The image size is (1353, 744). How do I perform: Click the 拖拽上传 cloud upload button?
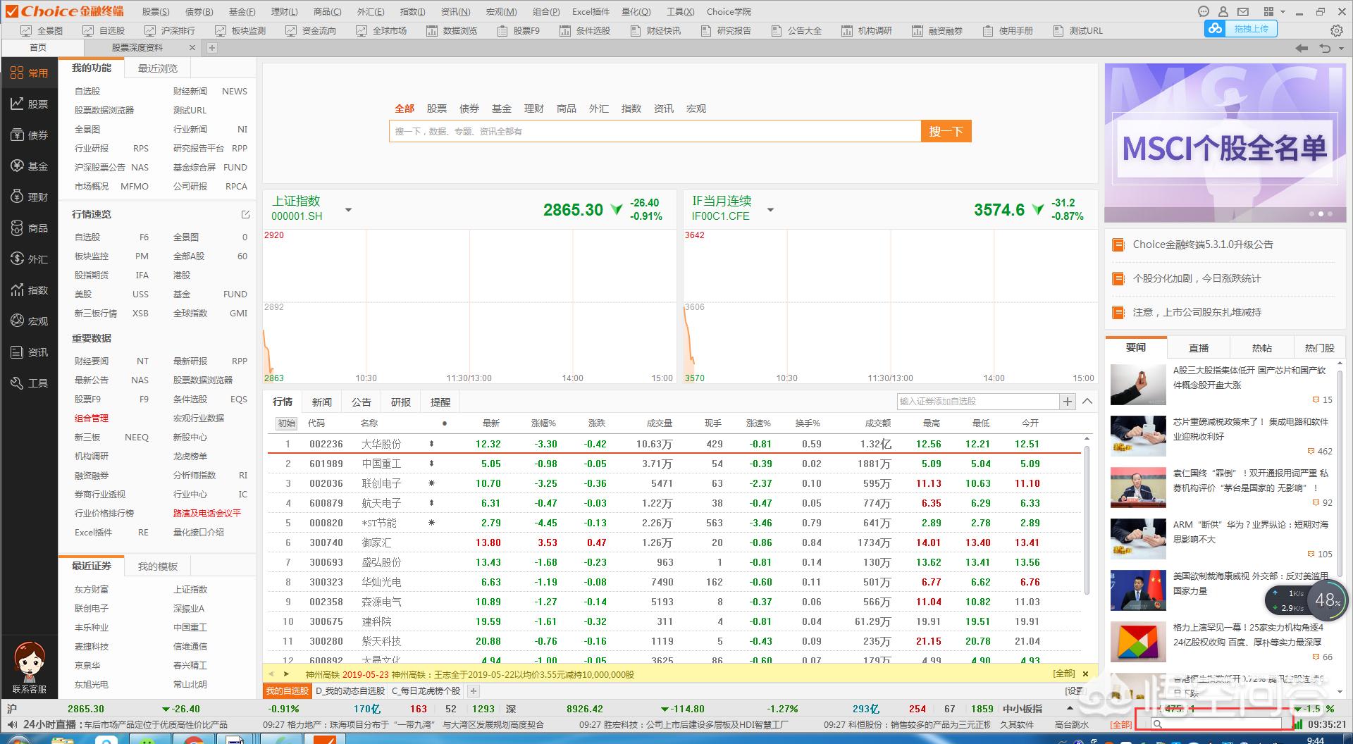tap(1240, 29)
